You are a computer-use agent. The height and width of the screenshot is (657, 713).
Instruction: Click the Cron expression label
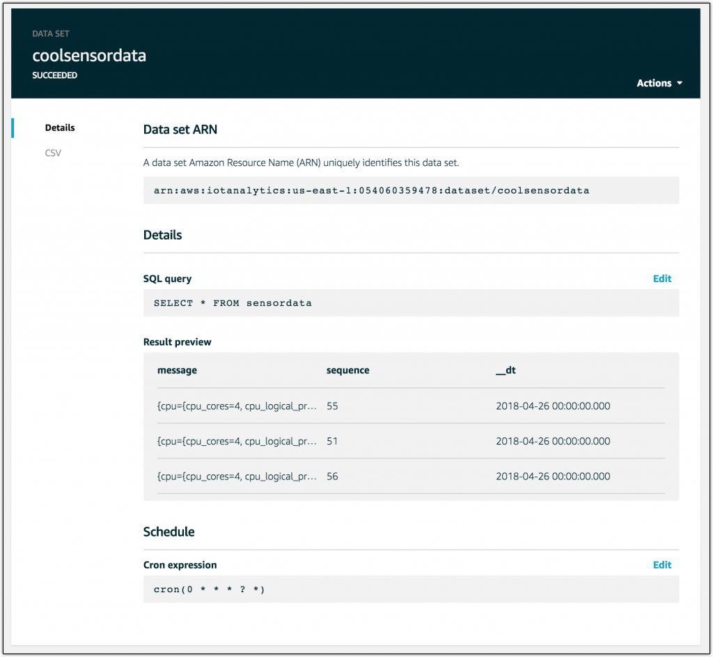(x=180, y=564)
